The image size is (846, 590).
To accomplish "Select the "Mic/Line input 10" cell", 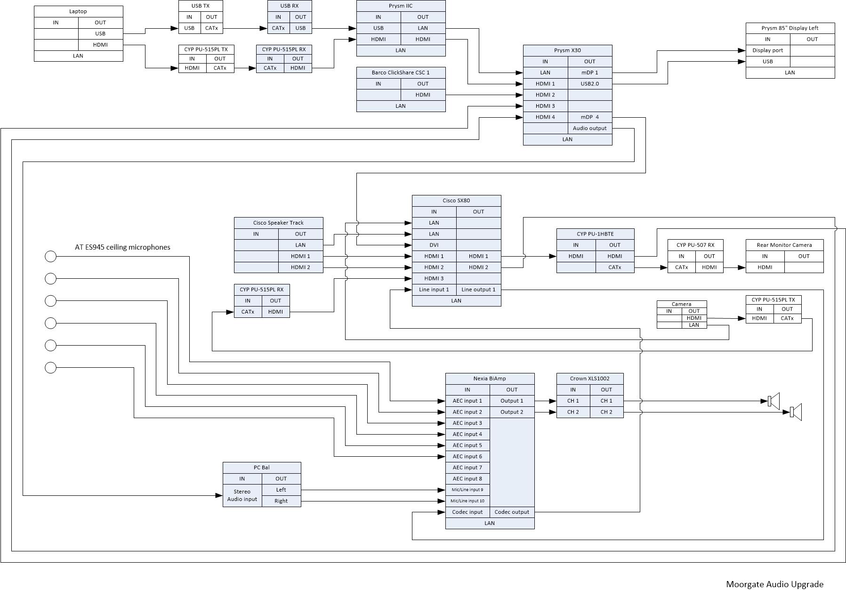I will [x=467, y=501].
